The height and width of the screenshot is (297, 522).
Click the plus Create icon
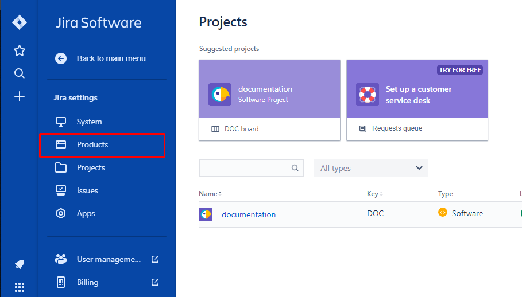click(20, 96)
